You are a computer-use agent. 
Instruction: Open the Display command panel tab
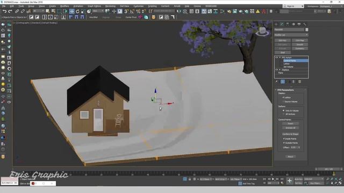tap(299, 24)
